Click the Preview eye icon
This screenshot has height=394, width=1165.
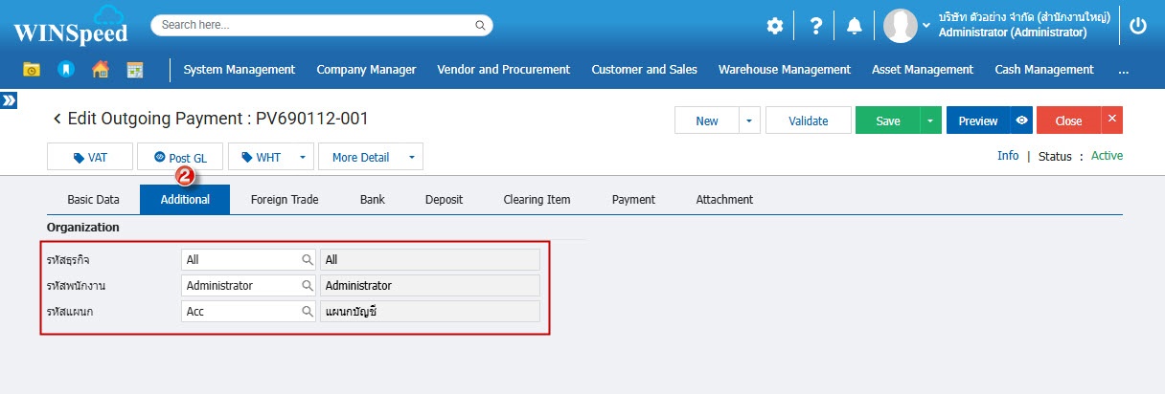(1021, 120)
